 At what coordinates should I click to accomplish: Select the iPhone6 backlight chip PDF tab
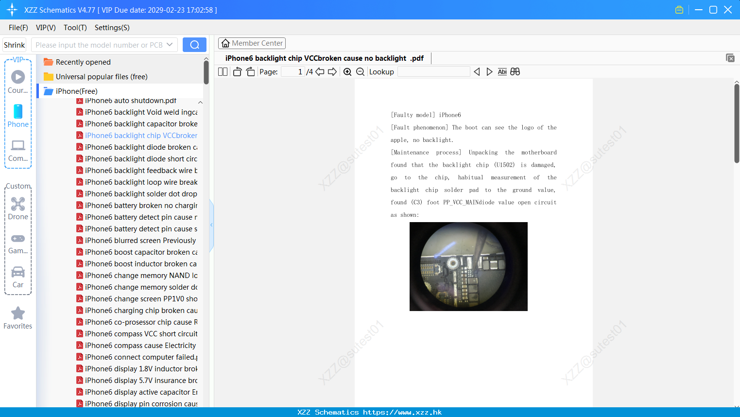324,58
